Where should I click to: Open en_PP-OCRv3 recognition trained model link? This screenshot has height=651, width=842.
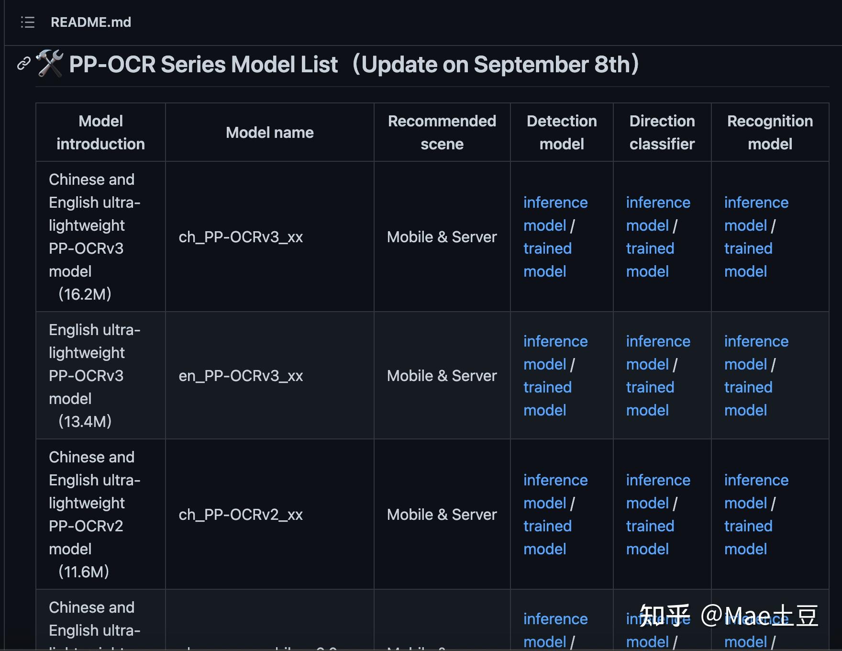[748, 387]
